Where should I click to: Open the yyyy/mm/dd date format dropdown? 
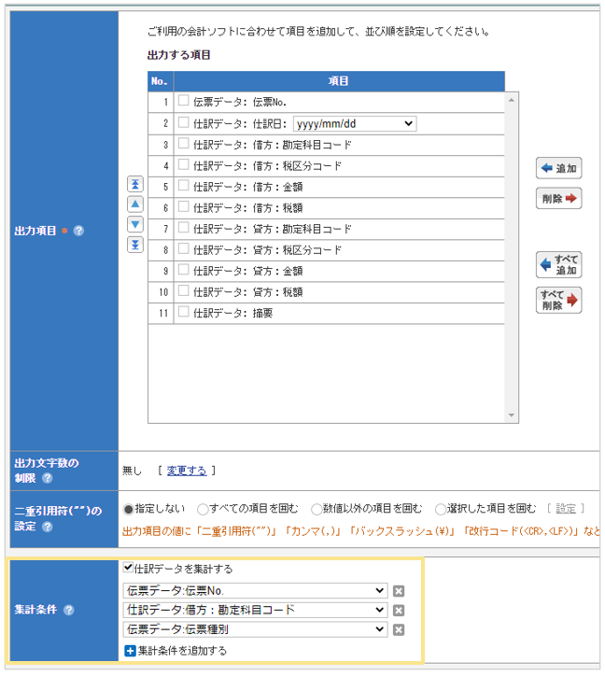[x=354, y=123]
